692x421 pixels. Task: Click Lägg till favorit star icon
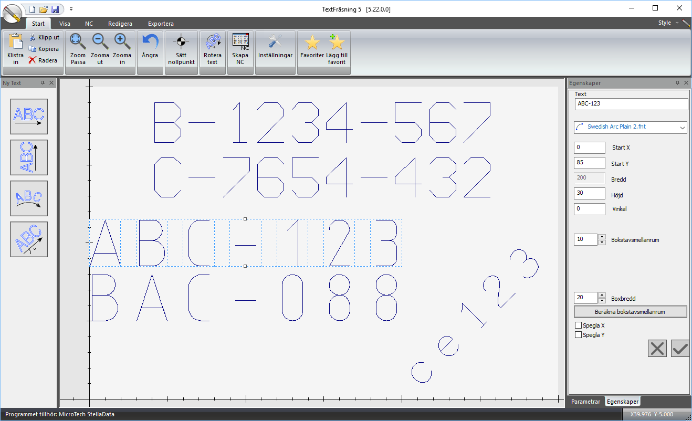[x=337, y=41]
